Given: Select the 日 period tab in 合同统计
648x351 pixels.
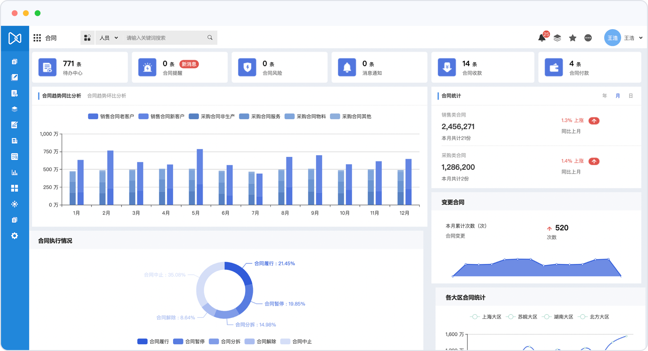Looking at the screenshot, I should point(631,96).
